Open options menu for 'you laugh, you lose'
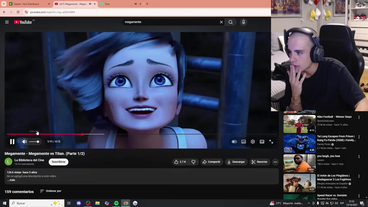368x207 pixels. click(x=359, y=157)
